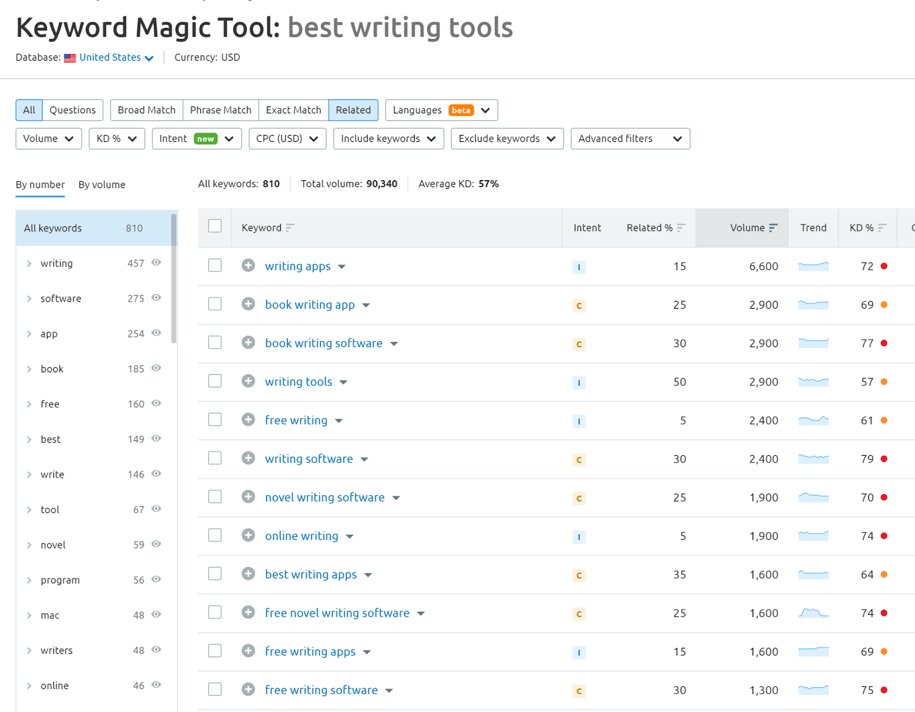Select the All tab
This screenshot has width=915, height=712.
coord(29,110)
